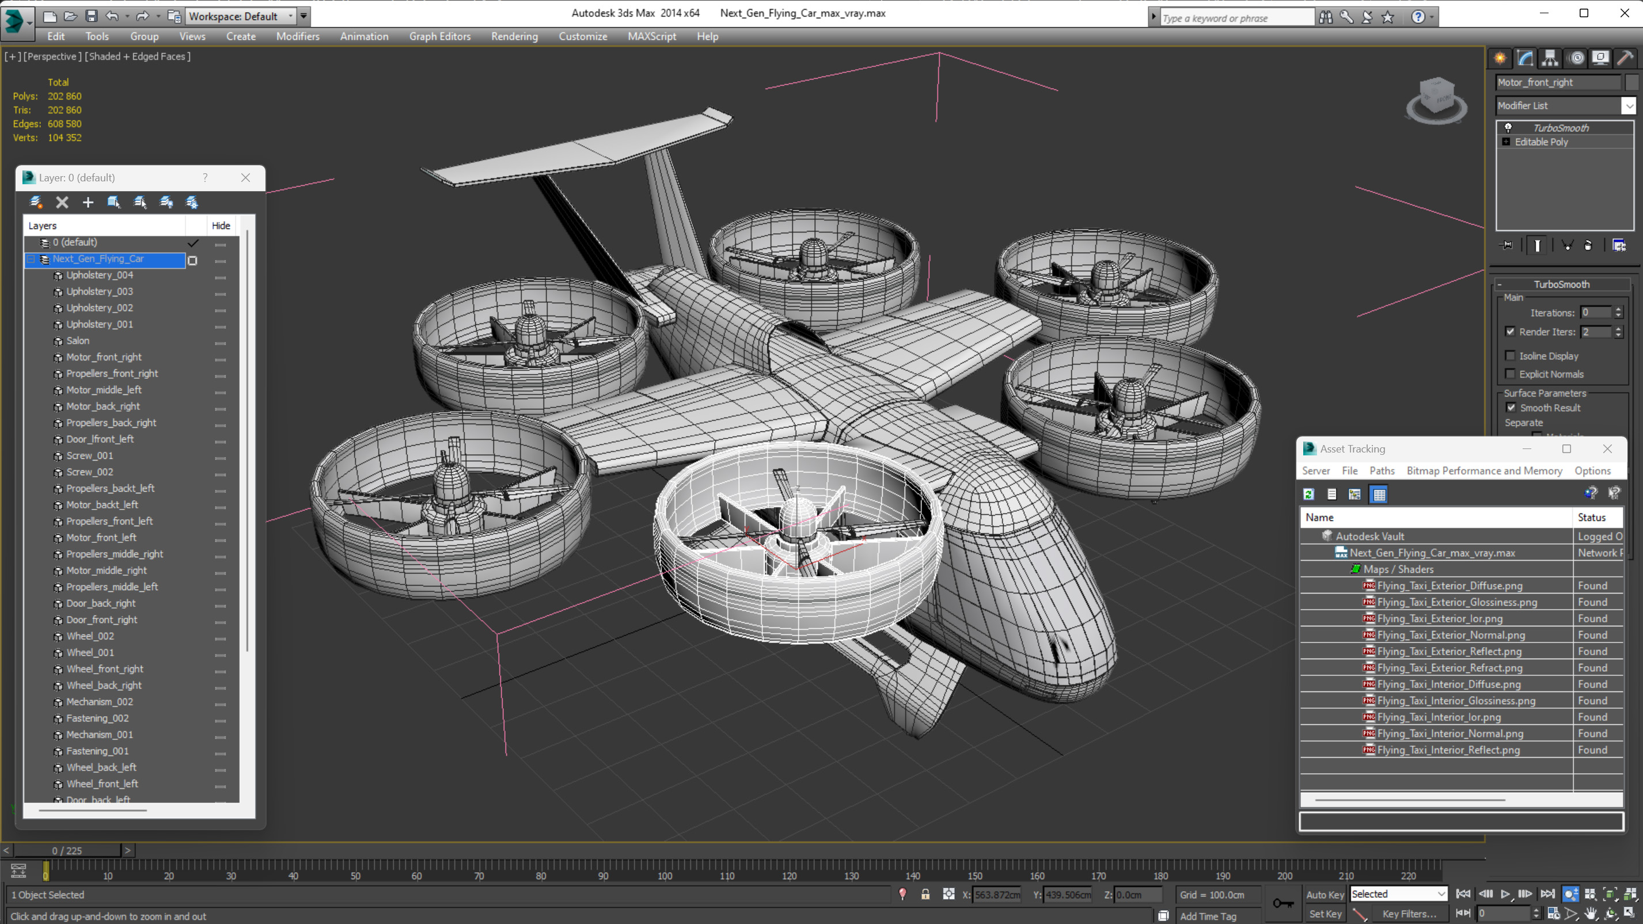Click the search binoculars icon in title bar
Image resolution: width=1643 pixels, height=924 pixels.
click(x=1326, y=17)
